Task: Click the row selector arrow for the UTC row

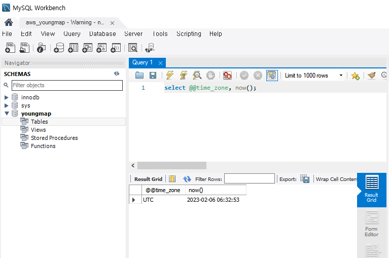Action: pos(134,200)
